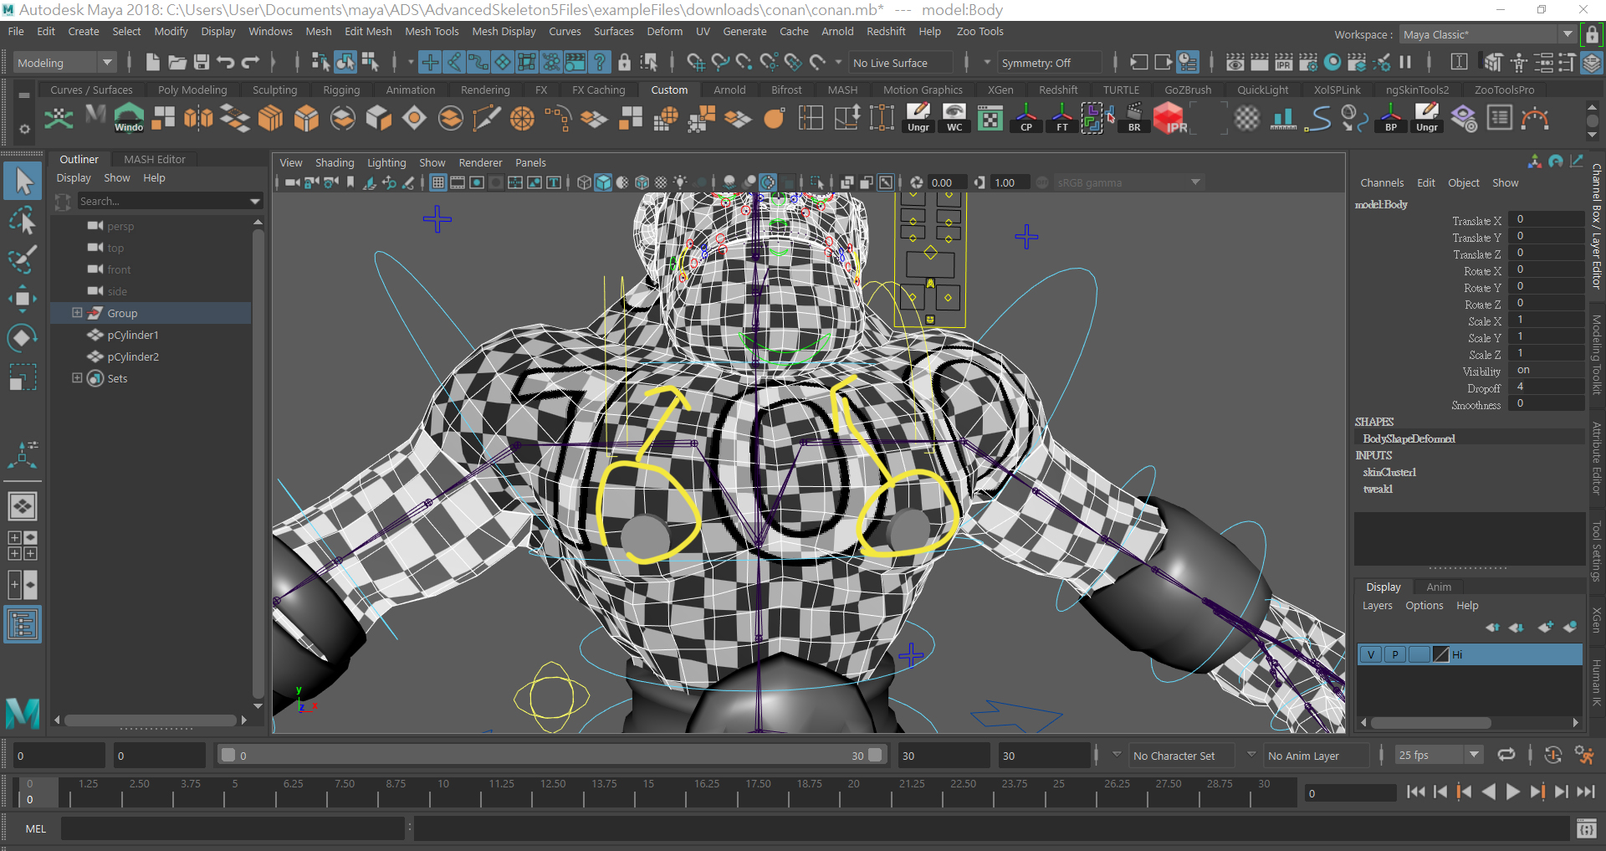Open Outliner Help from its panel menu
This screenshot has width=1606, height=851.
point(154,177)
